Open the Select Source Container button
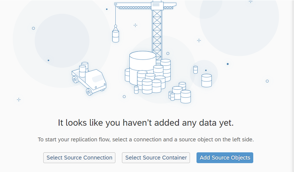The image size is (294, 172). (x=156, y=158)
